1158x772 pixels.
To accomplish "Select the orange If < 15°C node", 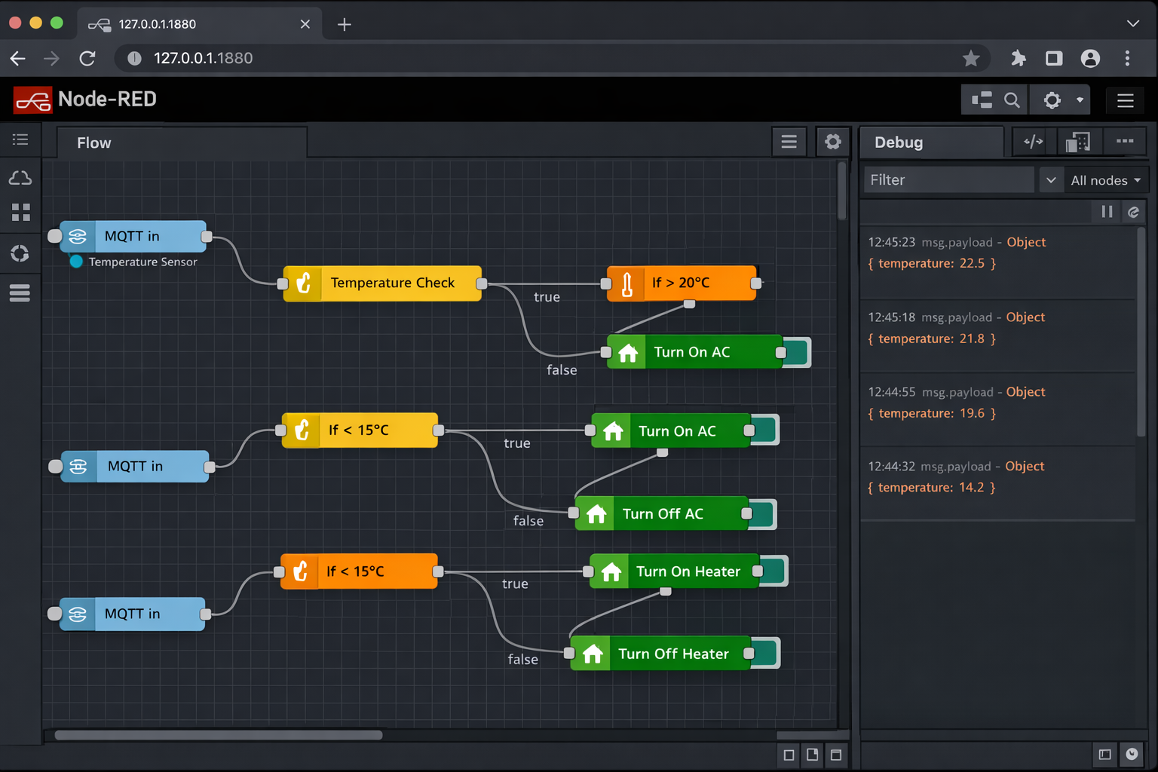I will pyautogui.click(x=359, y=571).
